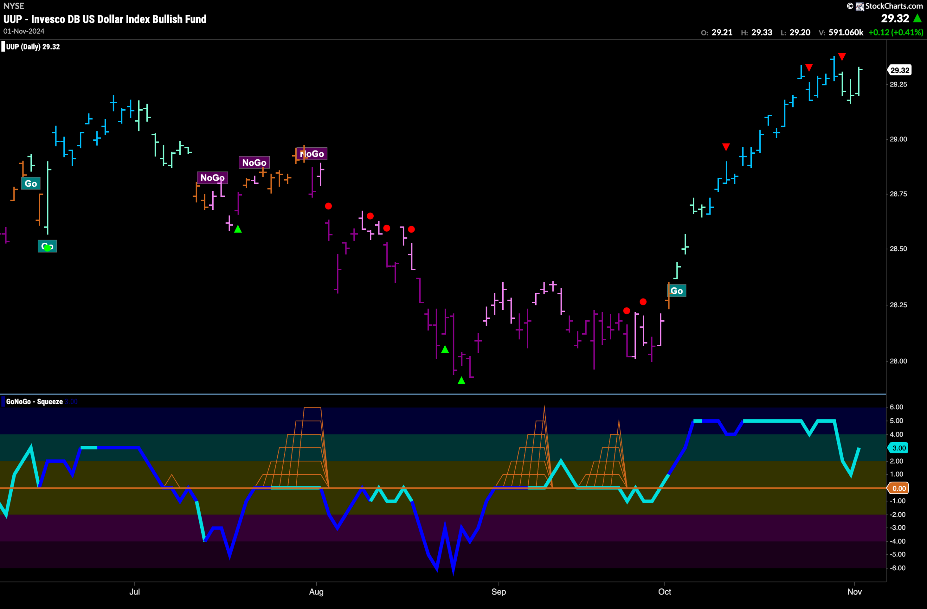Click the StockCharts.com logo
The height and width of the screenshot is (609, 927).
tap(885, 6)
